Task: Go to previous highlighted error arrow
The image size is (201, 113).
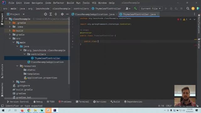Action: (190, 19)
